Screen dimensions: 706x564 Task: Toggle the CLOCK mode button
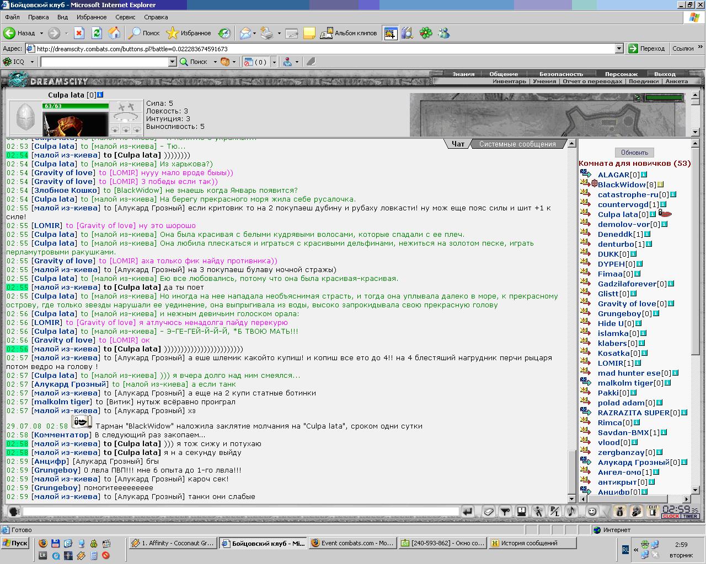(671, 516)
